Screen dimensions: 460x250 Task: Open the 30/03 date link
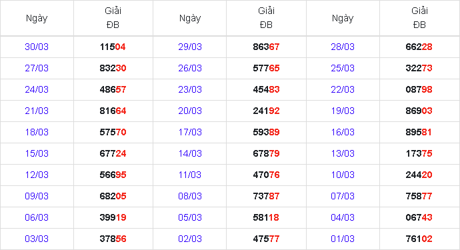pos(37,47)
